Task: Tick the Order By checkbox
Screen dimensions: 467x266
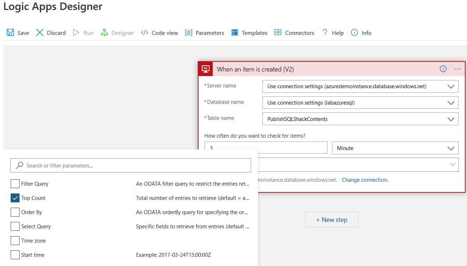Action: (x=15, y=212)
